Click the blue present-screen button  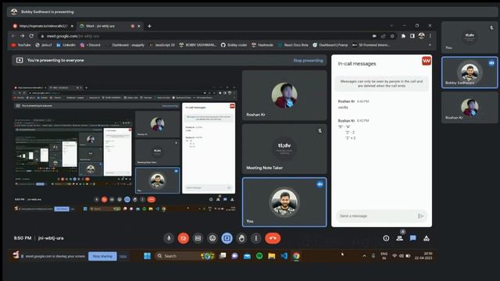click(x=227, y=238)
